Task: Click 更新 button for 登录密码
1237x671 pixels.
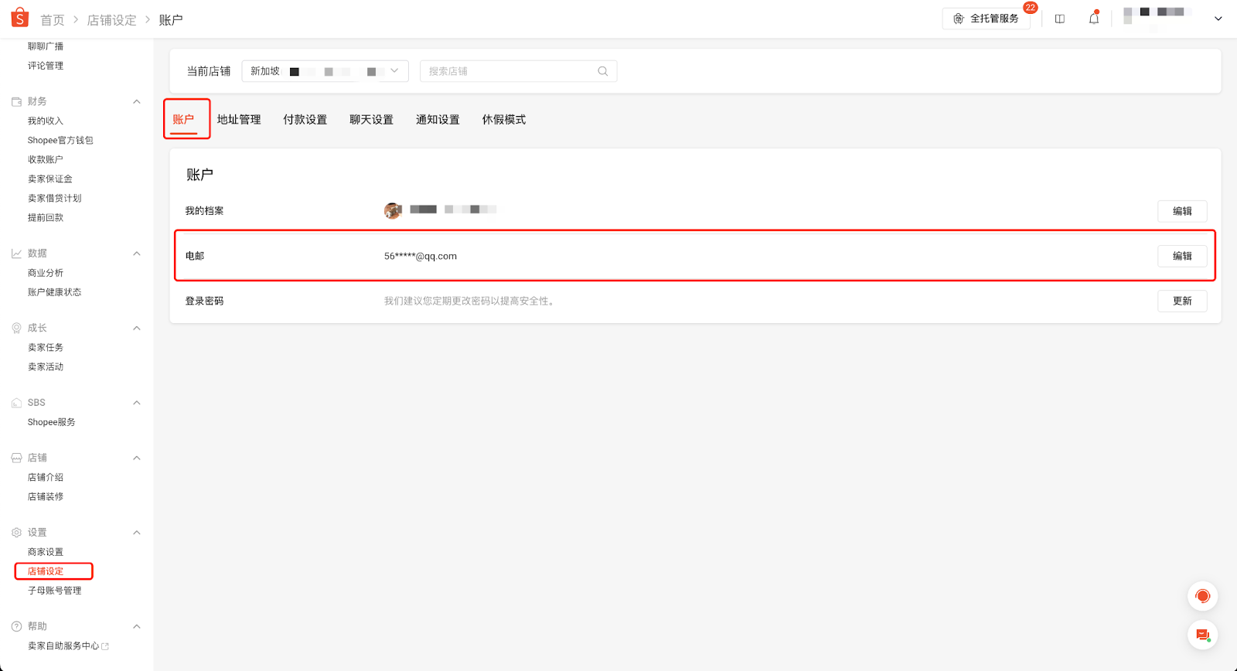Action: pyautogui.click(x=1182, y=301)
